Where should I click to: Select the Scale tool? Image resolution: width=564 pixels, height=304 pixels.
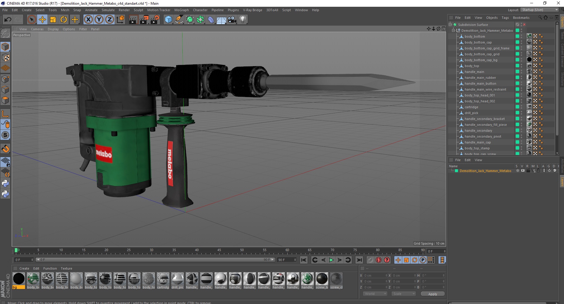pyautogui.click(x=53, y=20)
